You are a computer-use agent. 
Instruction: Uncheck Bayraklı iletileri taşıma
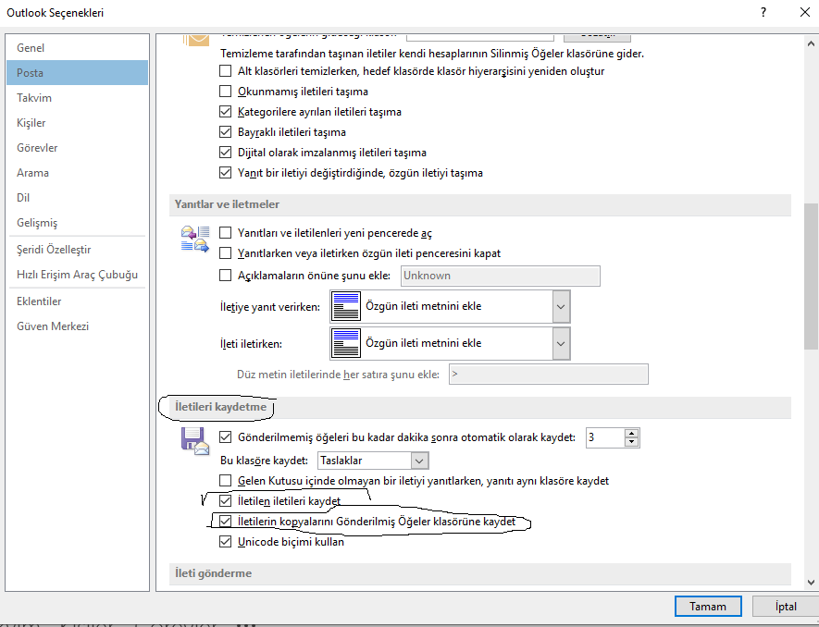(x=225, y=132)
